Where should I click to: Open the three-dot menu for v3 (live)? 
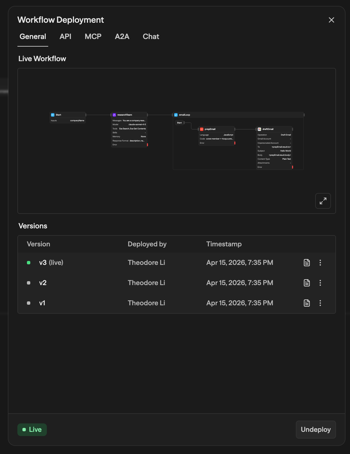320,263
